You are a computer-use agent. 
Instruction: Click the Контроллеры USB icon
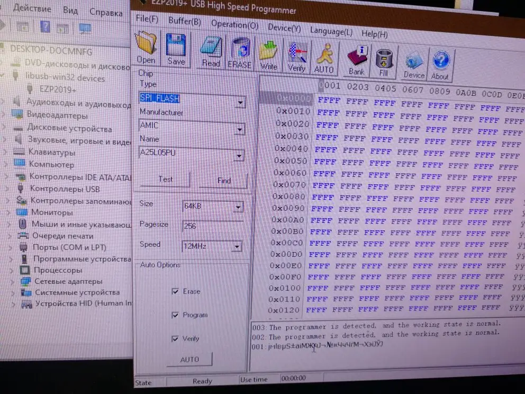click(x=21, y=189)
